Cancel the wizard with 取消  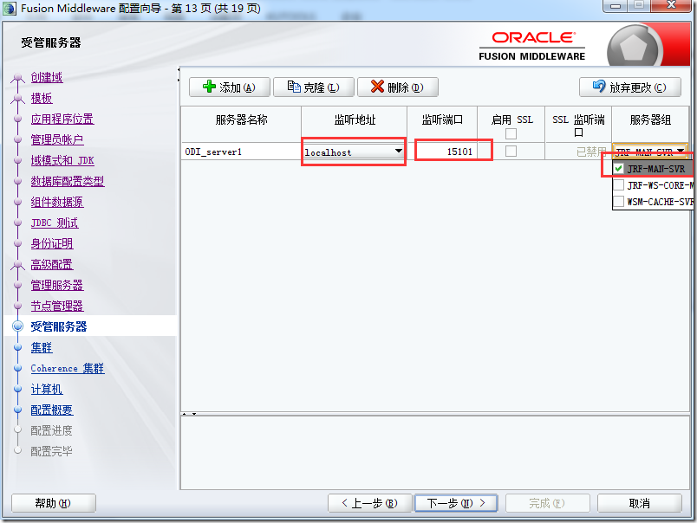639,503
